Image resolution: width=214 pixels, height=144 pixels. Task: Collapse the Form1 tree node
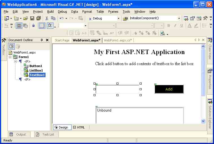point(10,57)
